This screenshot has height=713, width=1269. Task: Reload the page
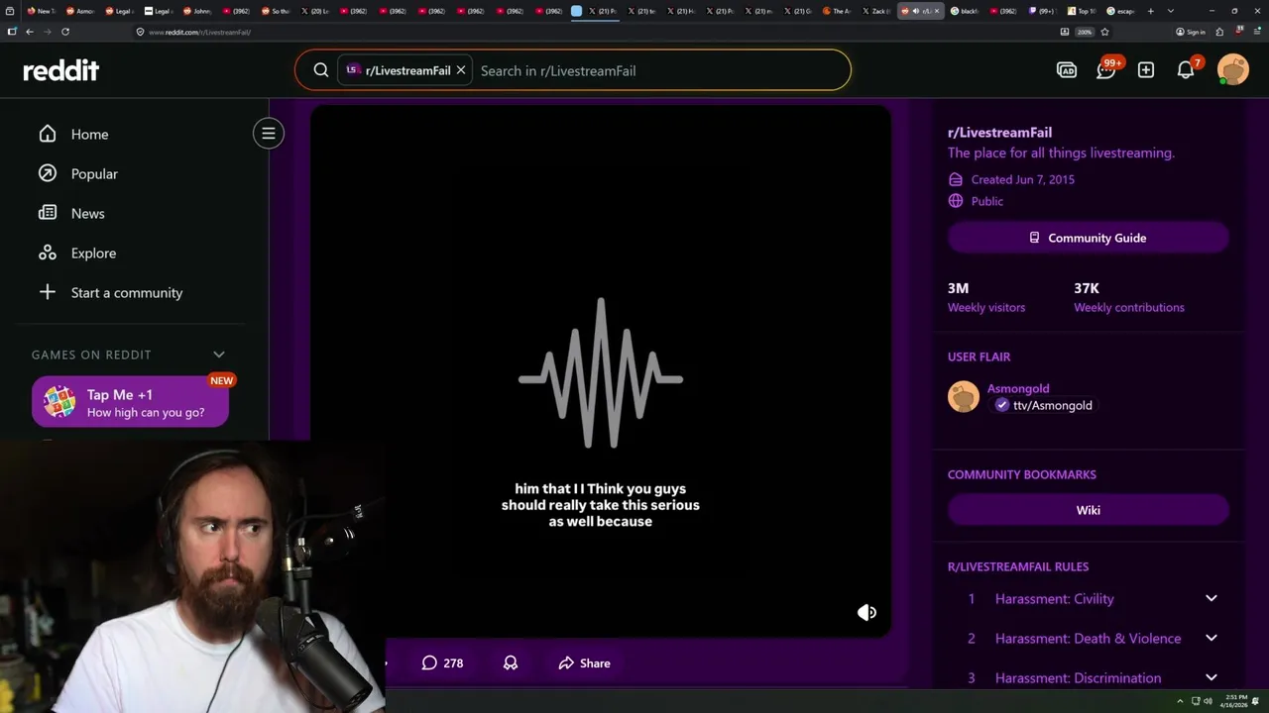coord(65,32)
